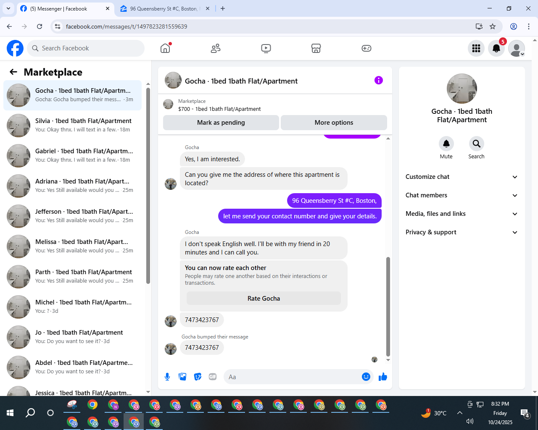The width and height of the screenshot is (538, 430).
Task: Click the Mark as pending button
Action: (221, 123)
